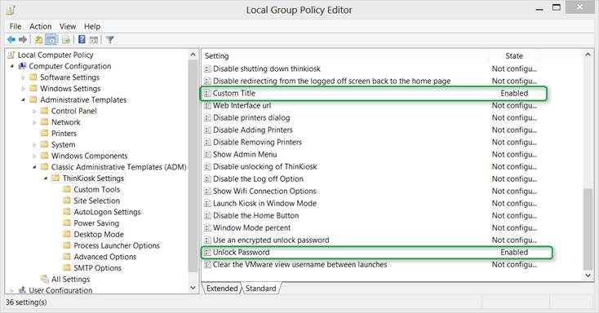This screenshot has height=313, width=599.
Task: Expand the Network folder
Action: pos(34,122)
